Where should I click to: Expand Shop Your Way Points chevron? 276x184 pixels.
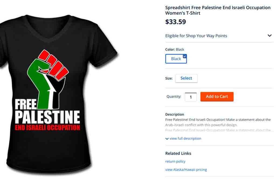tap(270, 36)
